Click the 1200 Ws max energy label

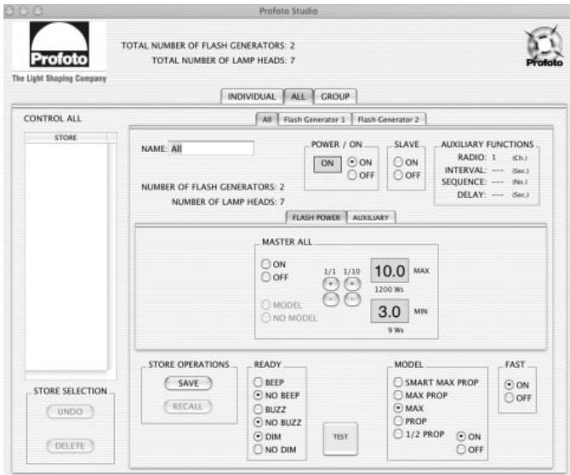[x=390, y=290]
